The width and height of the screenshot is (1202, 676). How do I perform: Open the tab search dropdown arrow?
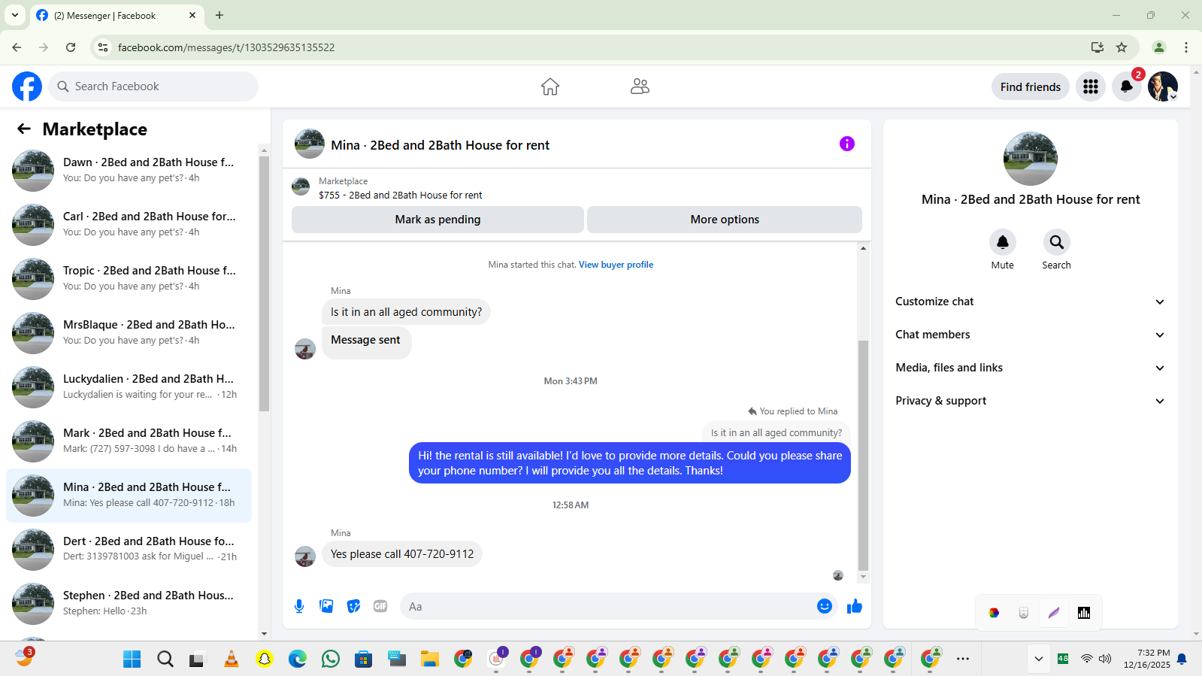(15, 15)
